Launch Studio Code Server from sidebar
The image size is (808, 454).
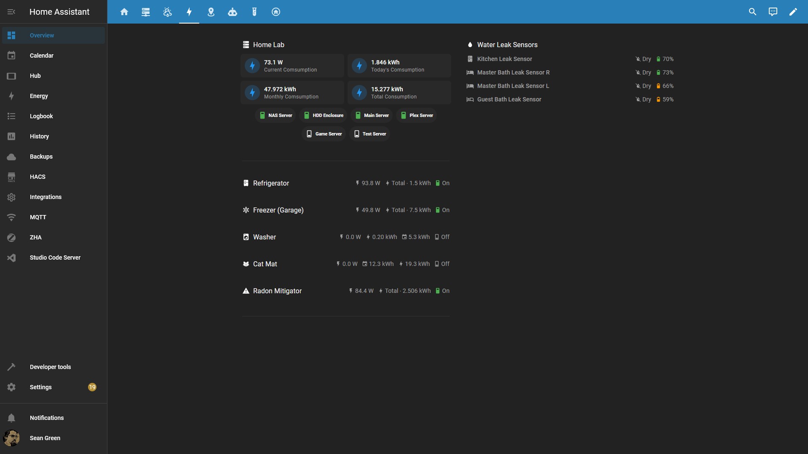click(x=54, y=258)
